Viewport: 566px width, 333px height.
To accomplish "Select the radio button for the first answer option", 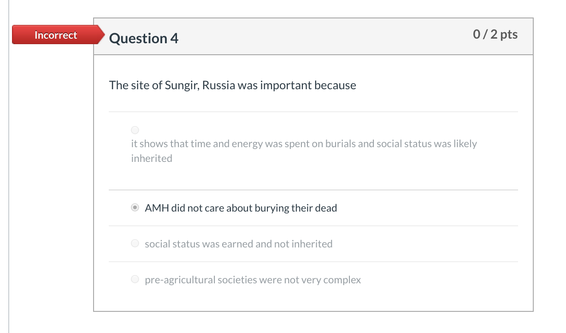I will (134, 130).
